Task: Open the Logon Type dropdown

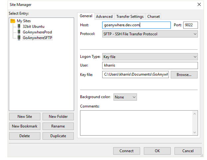Action: [150, 57]
